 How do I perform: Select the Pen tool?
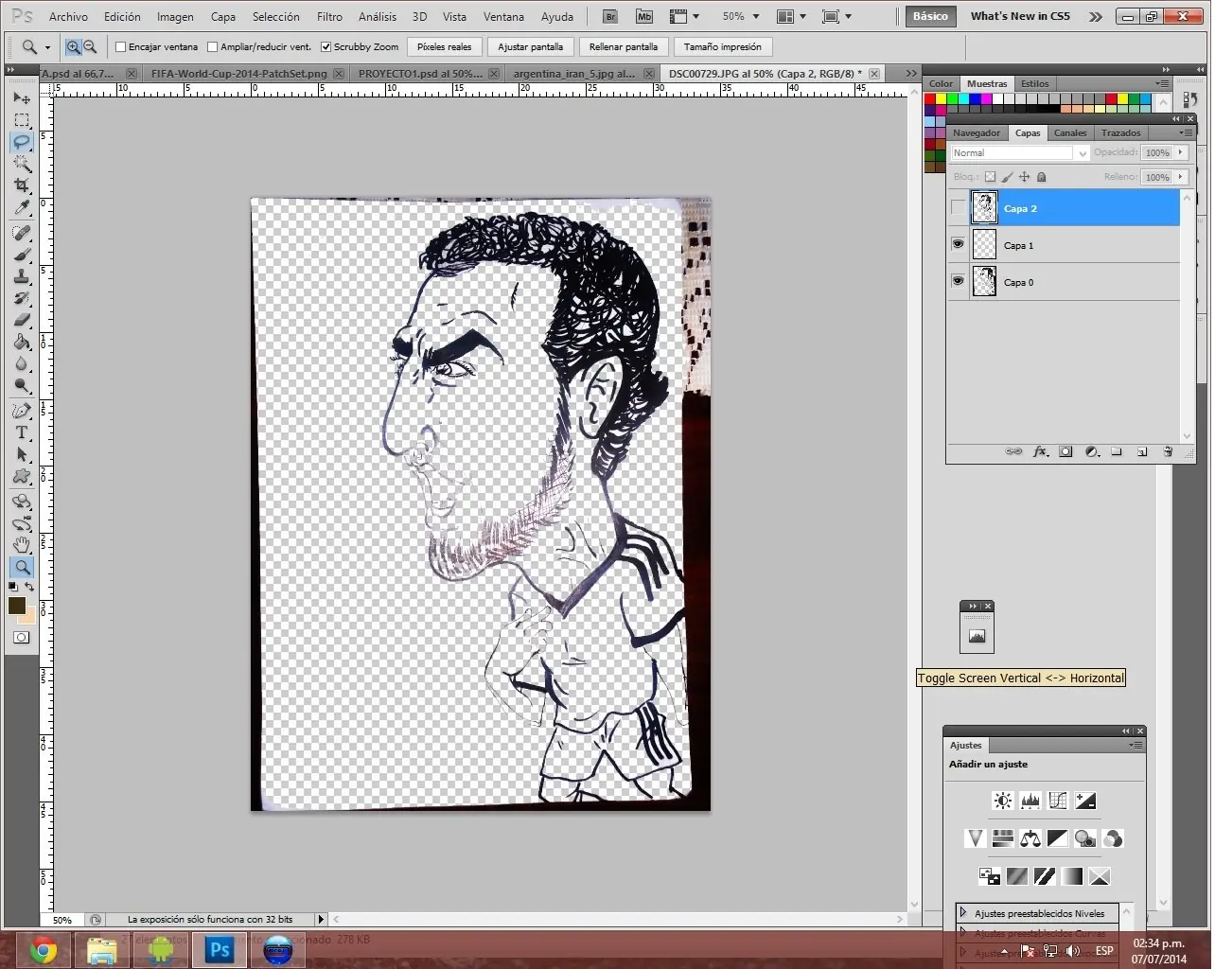pos(22,411)
